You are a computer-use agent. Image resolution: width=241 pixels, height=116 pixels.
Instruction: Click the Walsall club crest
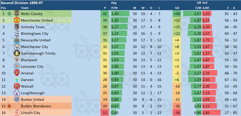click(x=17, y=86)
